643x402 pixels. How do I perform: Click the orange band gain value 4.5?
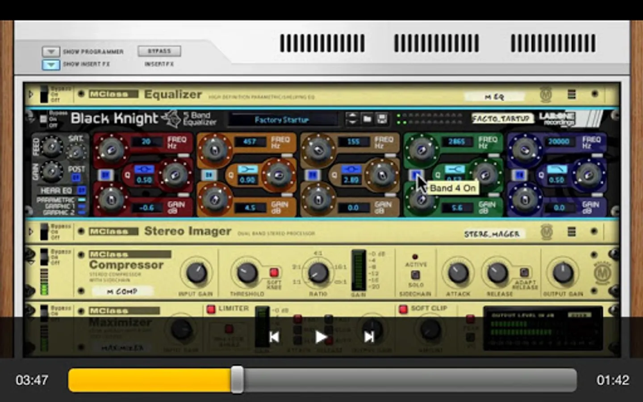click(250, 208)
